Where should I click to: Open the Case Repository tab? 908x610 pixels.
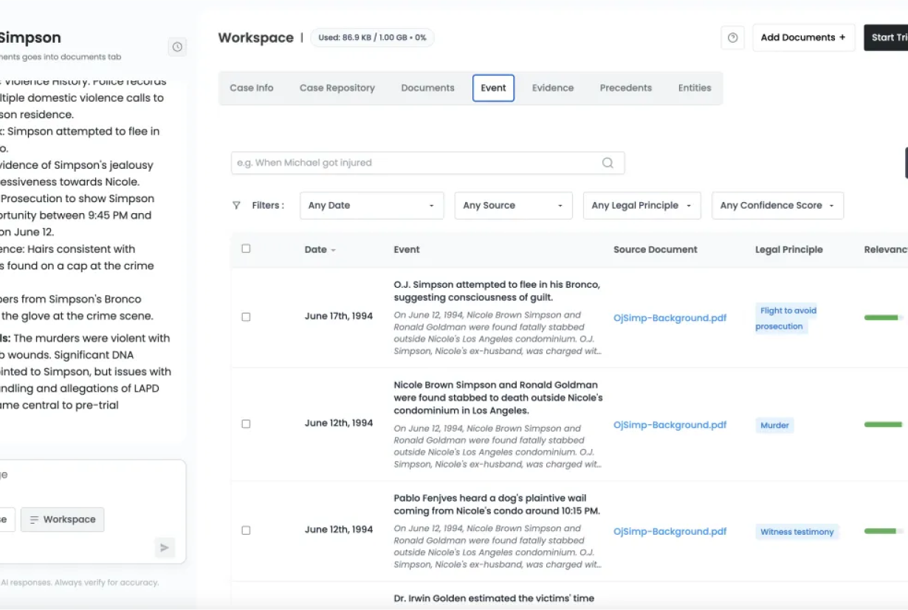(x=337, y=88)
